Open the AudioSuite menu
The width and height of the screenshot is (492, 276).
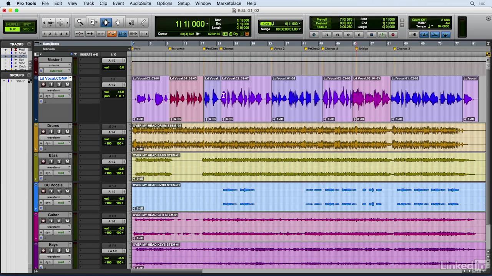coord(140,3)
